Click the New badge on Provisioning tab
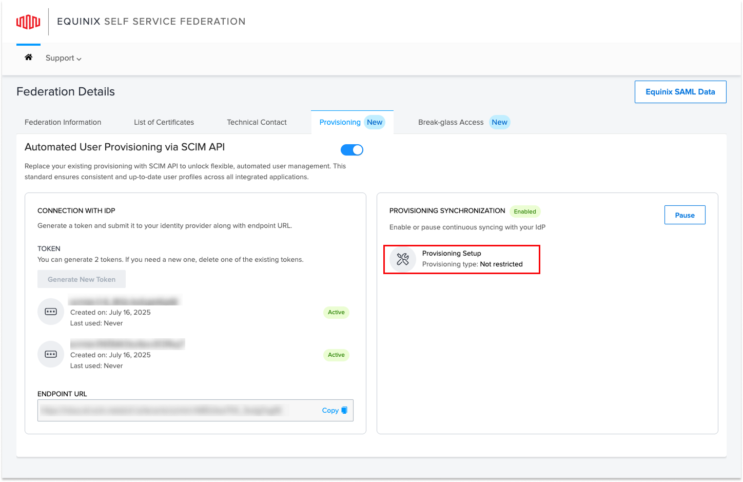 coord(375,122)
